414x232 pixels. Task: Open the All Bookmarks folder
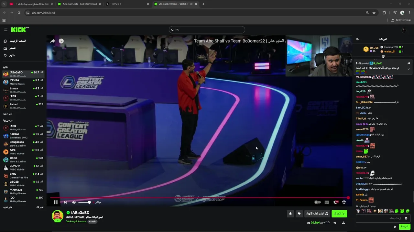click(x=401, y=20)
